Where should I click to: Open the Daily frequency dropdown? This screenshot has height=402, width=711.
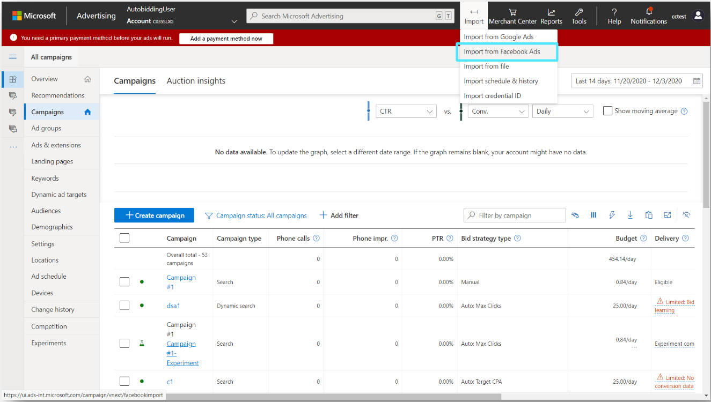562,111
